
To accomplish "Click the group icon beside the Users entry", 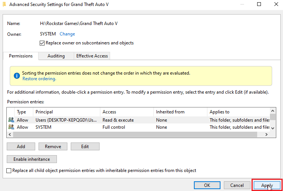I will tap(11, 120).
